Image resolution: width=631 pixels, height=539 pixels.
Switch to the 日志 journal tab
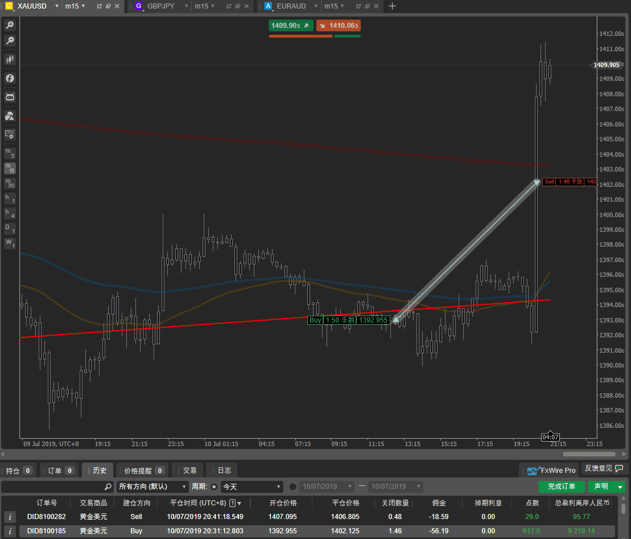tap(222, 471)
